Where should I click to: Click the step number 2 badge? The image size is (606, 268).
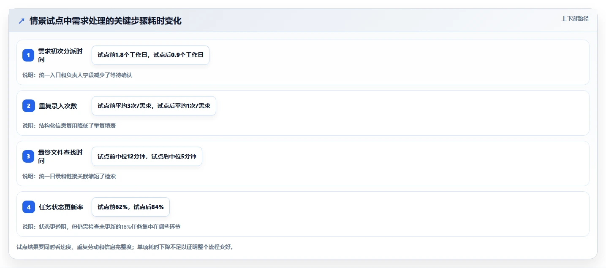tap(28, 106)
